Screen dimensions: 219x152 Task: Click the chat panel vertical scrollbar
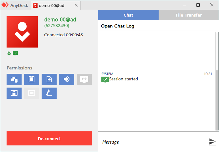[217, 81]
